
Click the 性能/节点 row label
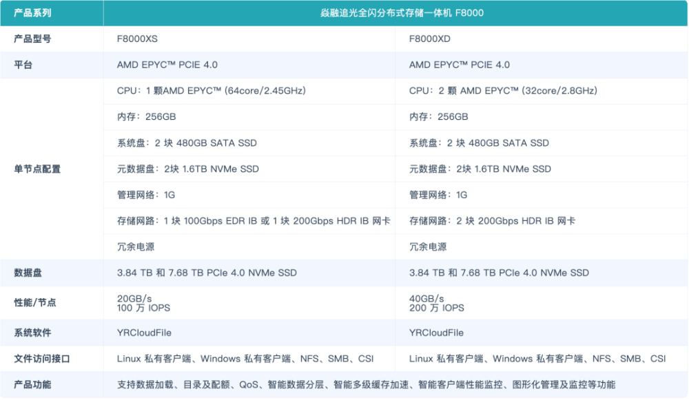point(35,302)
